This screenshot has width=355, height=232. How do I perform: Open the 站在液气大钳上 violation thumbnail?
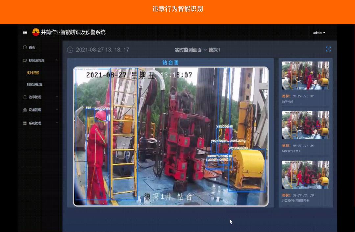tap(305, 125)
